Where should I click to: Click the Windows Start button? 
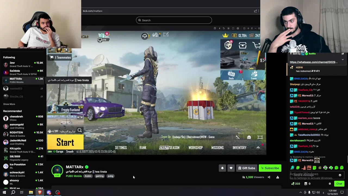(4, 192)
